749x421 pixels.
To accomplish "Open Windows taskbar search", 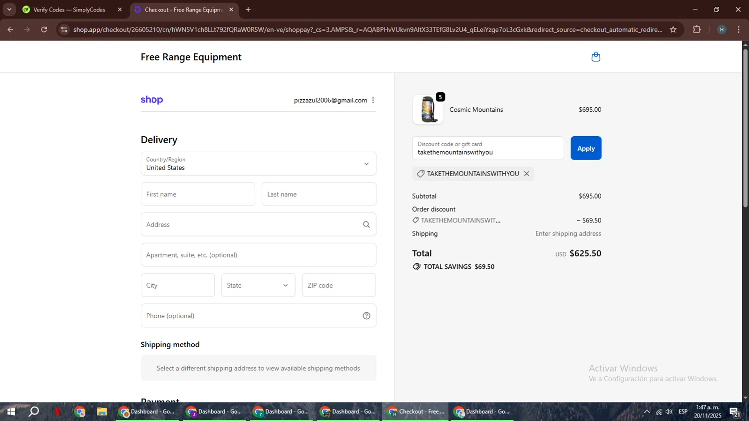I will [x=33, y=412].
